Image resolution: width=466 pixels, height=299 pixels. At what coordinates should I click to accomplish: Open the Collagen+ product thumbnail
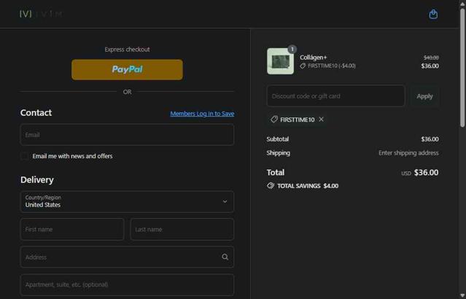tap(280, 61)
